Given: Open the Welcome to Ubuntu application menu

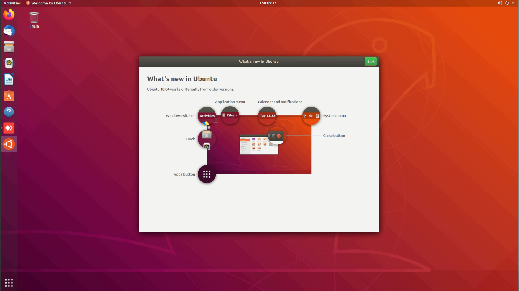Looking at the screenshot, I should [49, 3].
